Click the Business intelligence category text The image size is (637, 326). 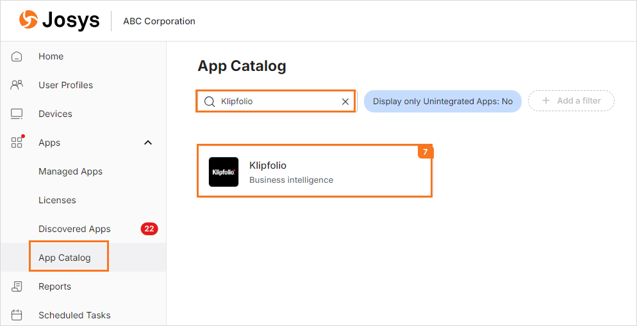tap(292, 180)
